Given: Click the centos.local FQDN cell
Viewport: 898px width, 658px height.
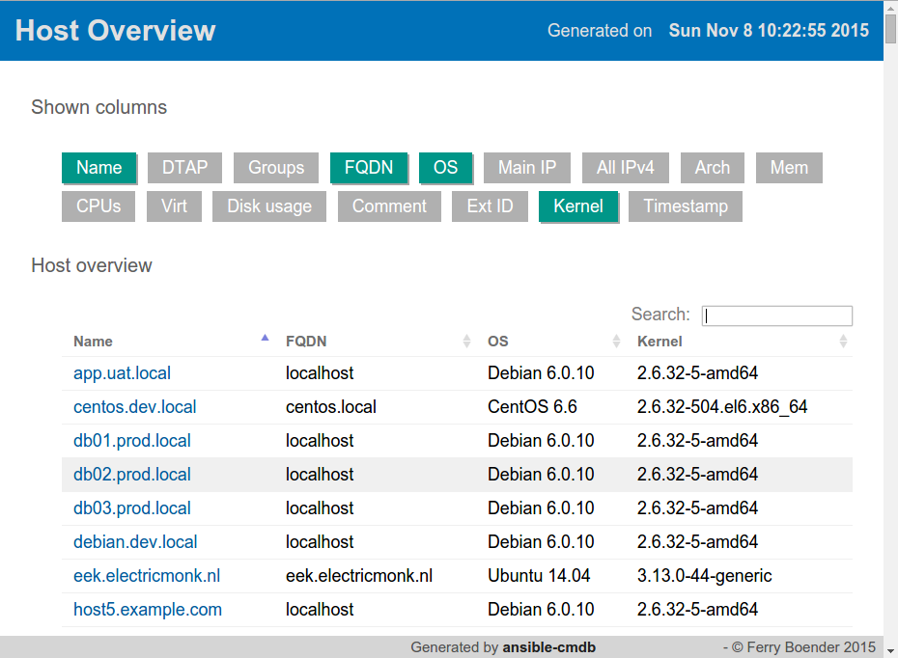Looking at the screenshot, I should pyautogui.click(x=331, y=407).
